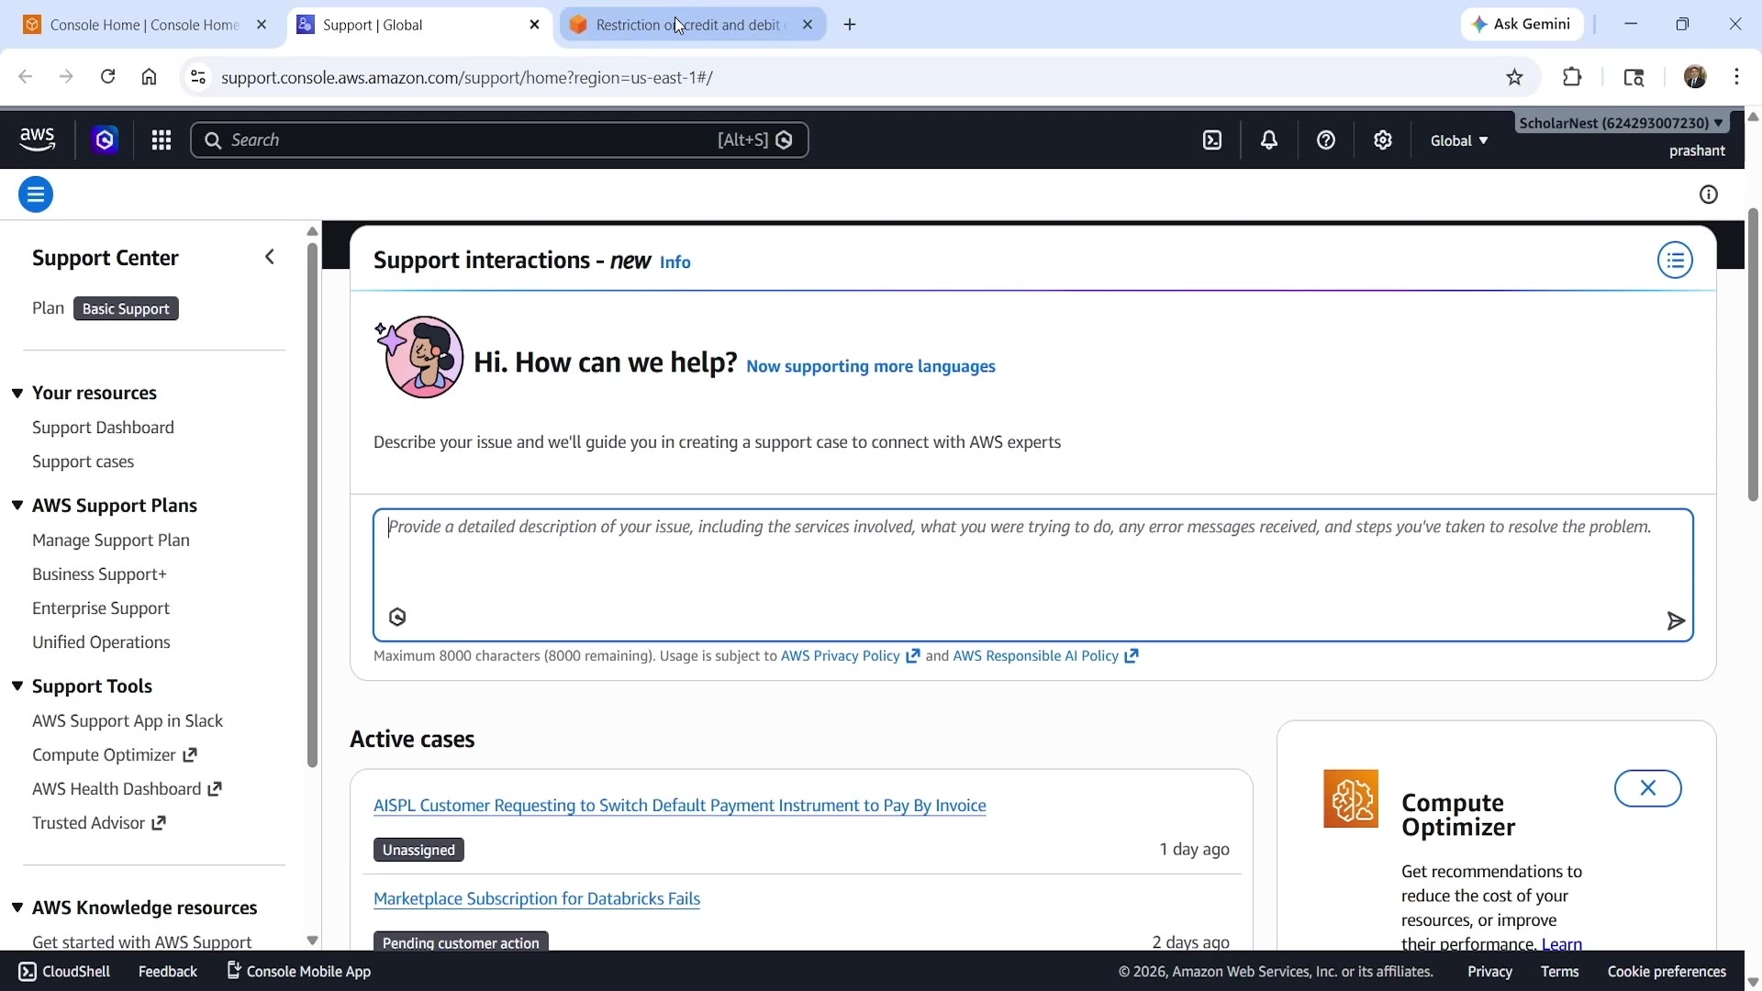Screen dimensions: 1762x991
Task: Focus the AWS console Search box
Action: [x=498, y=139]
